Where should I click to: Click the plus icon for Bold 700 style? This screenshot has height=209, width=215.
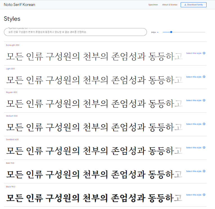(x=204, y=171)
